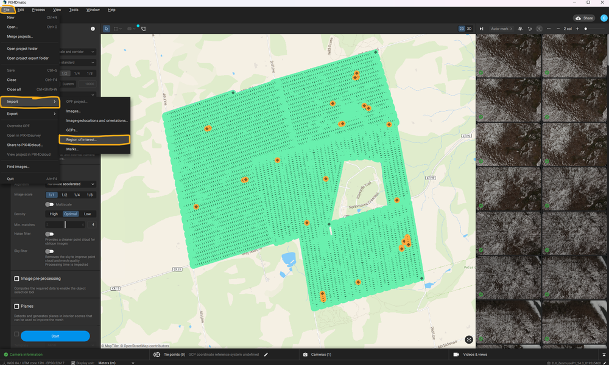
Task: Click Tie points (0) label
Action: pos(174,355)
